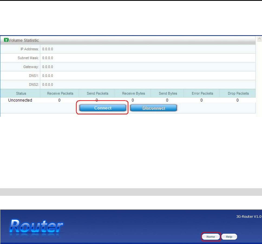The width and height of the screenshot is (262, 244).
Task: Select the Gateway value 0.0.0.0
Action: coord(48,67)
